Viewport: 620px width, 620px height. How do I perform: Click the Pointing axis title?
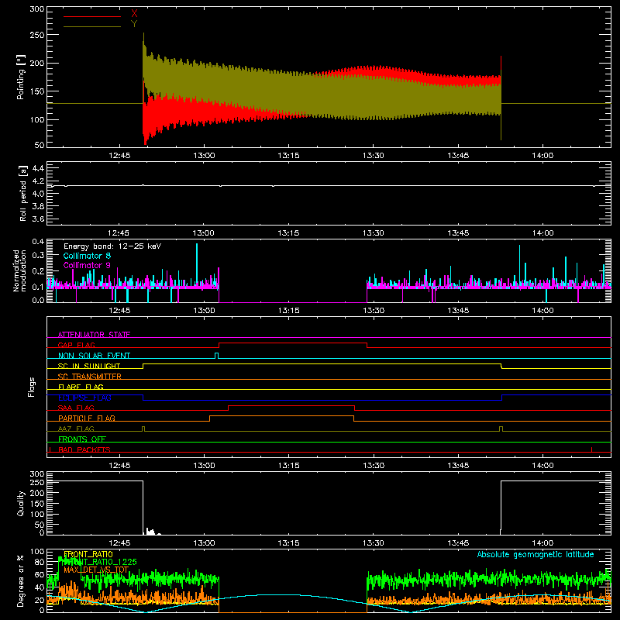[21, 77]
